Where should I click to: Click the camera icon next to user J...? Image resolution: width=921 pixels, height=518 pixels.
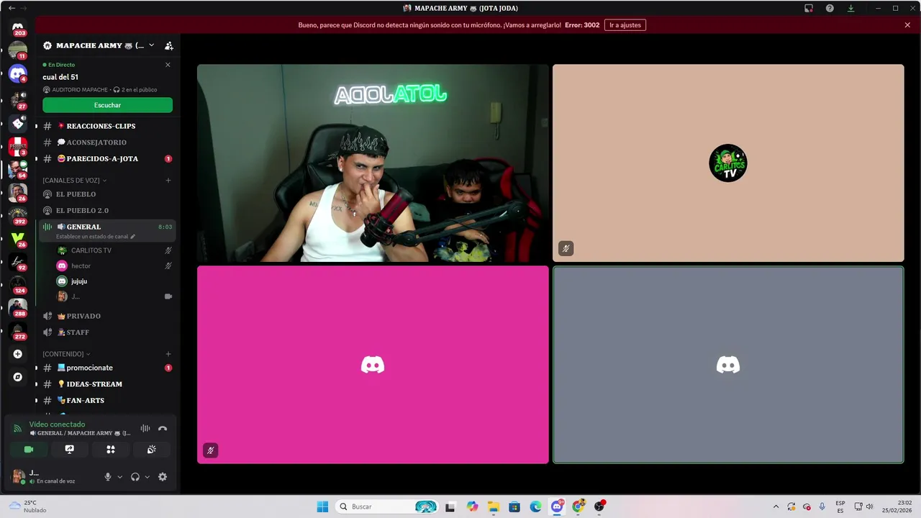coord(168,296)
